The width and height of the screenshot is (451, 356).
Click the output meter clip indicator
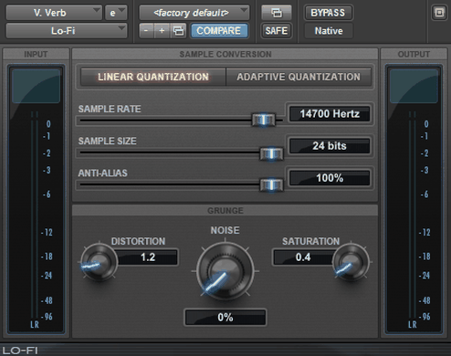(414, 86)
